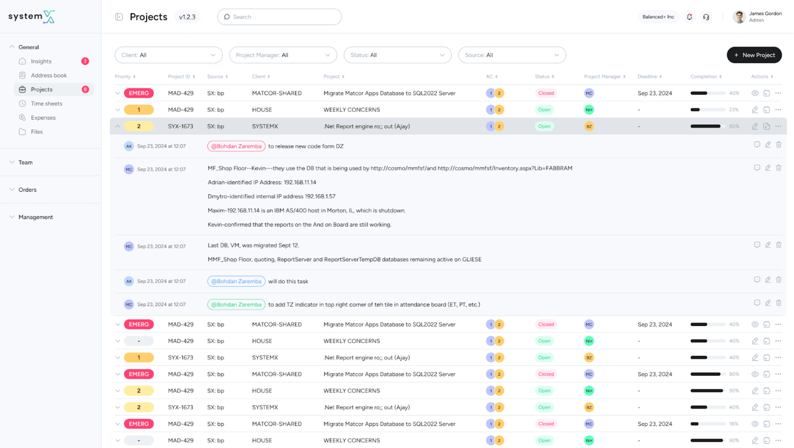
Task: Collapse the expanded SYX-1673 comments row
Action: 118,126
